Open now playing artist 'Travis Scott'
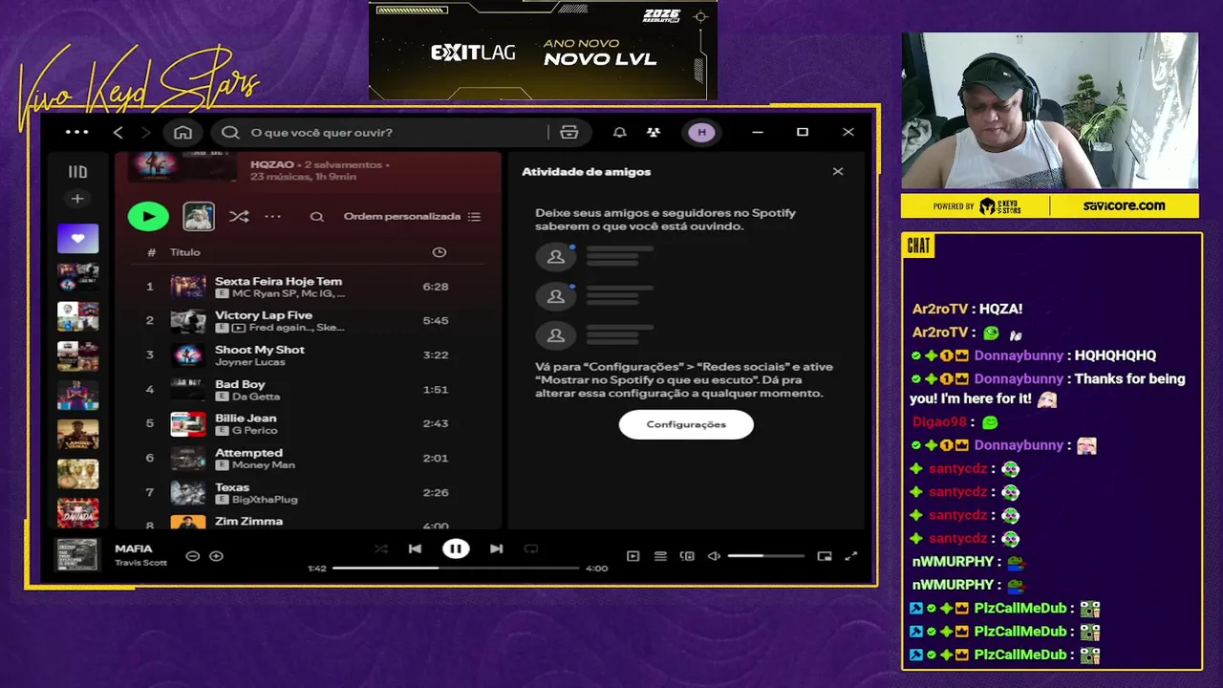The height and width of the screenshot is (688, 1223). pos(141,563)
